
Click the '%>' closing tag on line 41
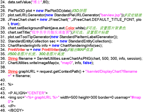tap(10, 85)
